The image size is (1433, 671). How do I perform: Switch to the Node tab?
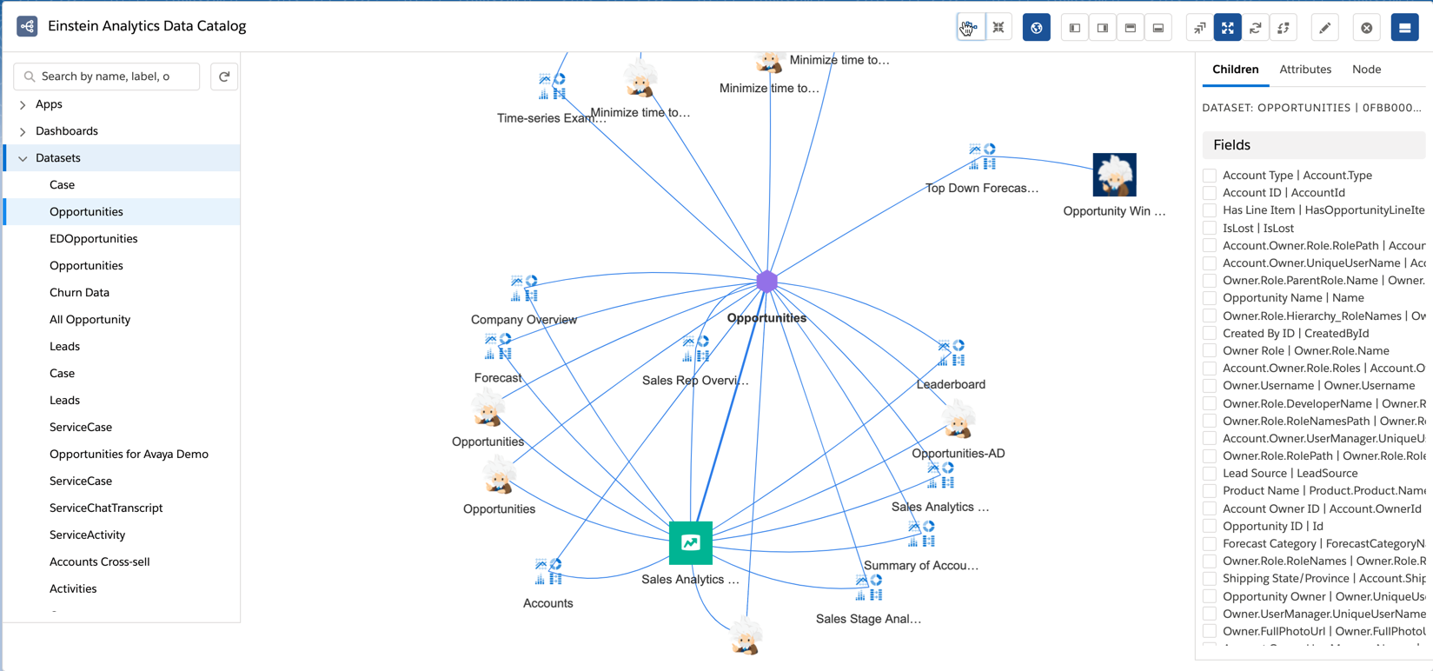pyautogui.click(x=1366, y=70)
